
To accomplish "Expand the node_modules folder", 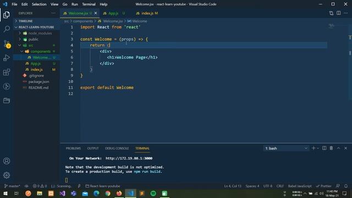I will 36,33.
